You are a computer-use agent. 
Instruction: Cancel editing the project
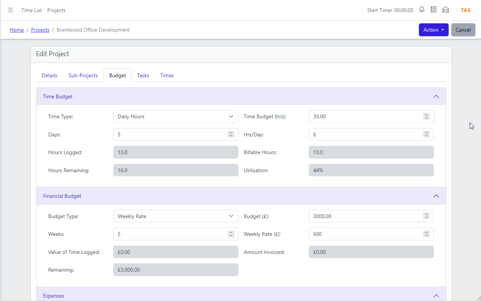pyautogui.click(x=463, y=30)
